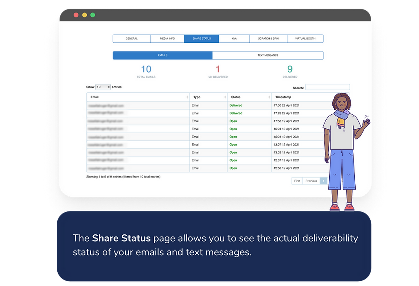Click inside the Search field

point(328,87)
